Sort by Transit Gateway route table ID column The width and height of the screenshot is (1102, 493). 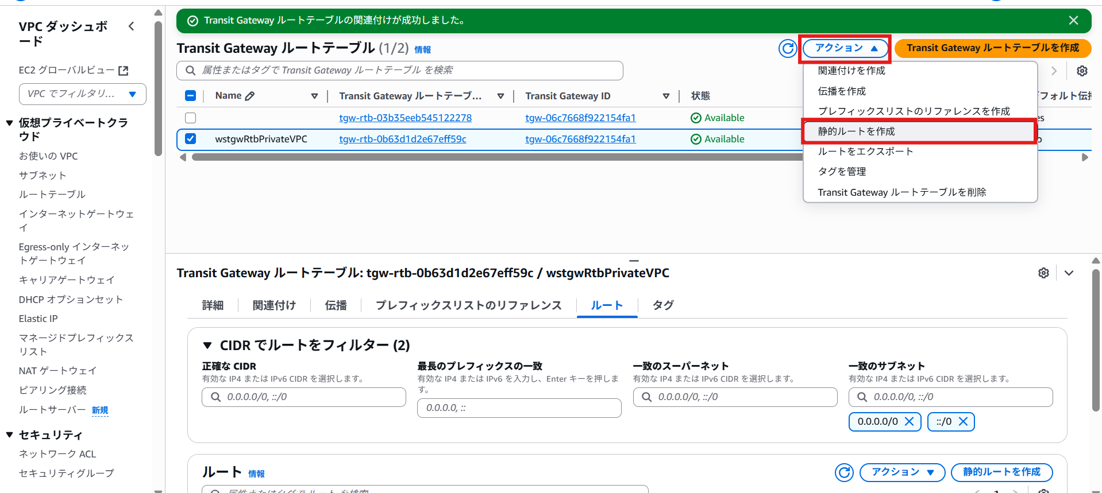point(500,96)
